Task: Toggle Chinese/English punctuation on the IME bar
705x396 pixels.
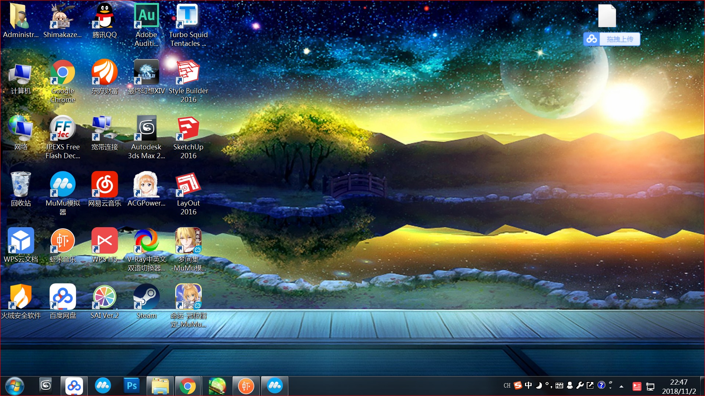Action: point(548,385)
